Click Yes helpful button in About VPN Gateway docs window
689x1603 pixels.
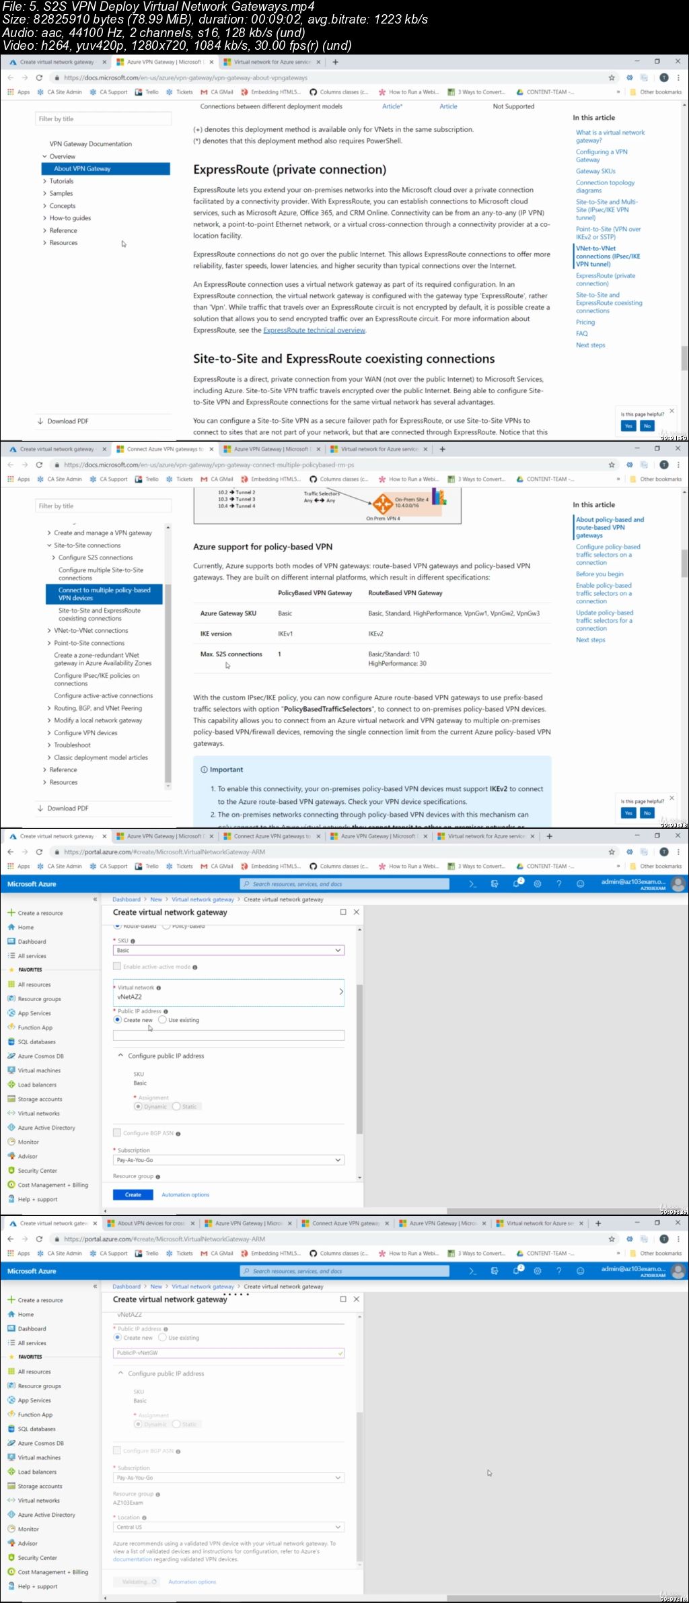(628, 426)
